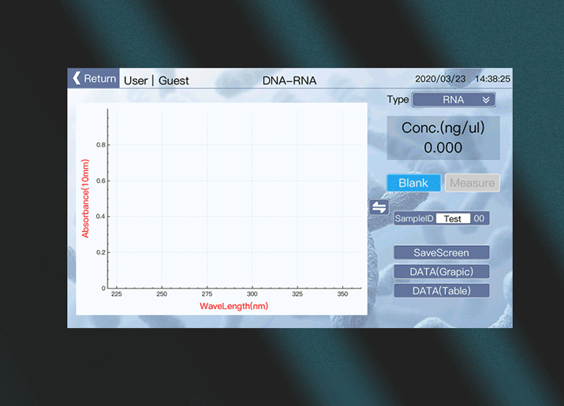This screenshot has height=406, width=564.
Task: Click the SampleID Test text field
Action: (453, 218)
